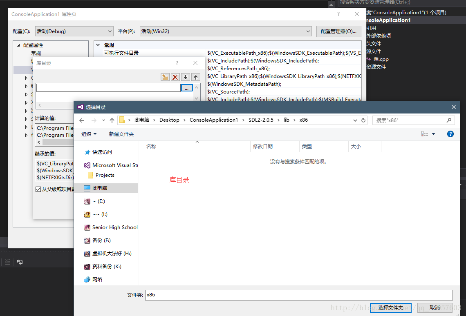The height and width of the screenshot is (316, 466).
Task: Click the 库目录 path text entry field
Action: [x=108, y=88]
